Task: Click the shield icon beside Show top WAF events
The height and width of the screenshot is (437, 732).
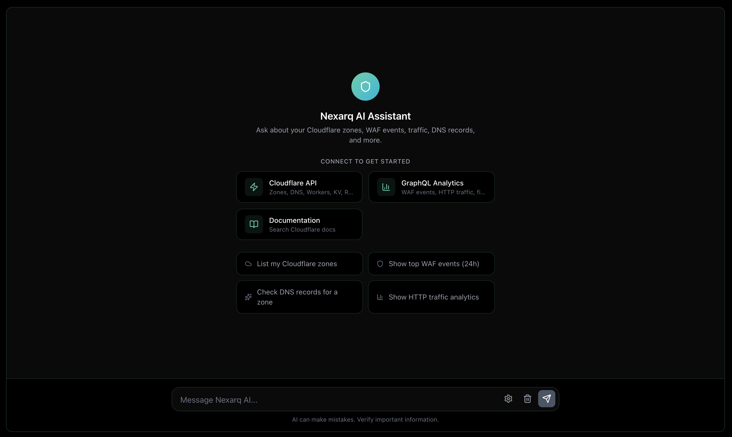Action: [380, 264]
